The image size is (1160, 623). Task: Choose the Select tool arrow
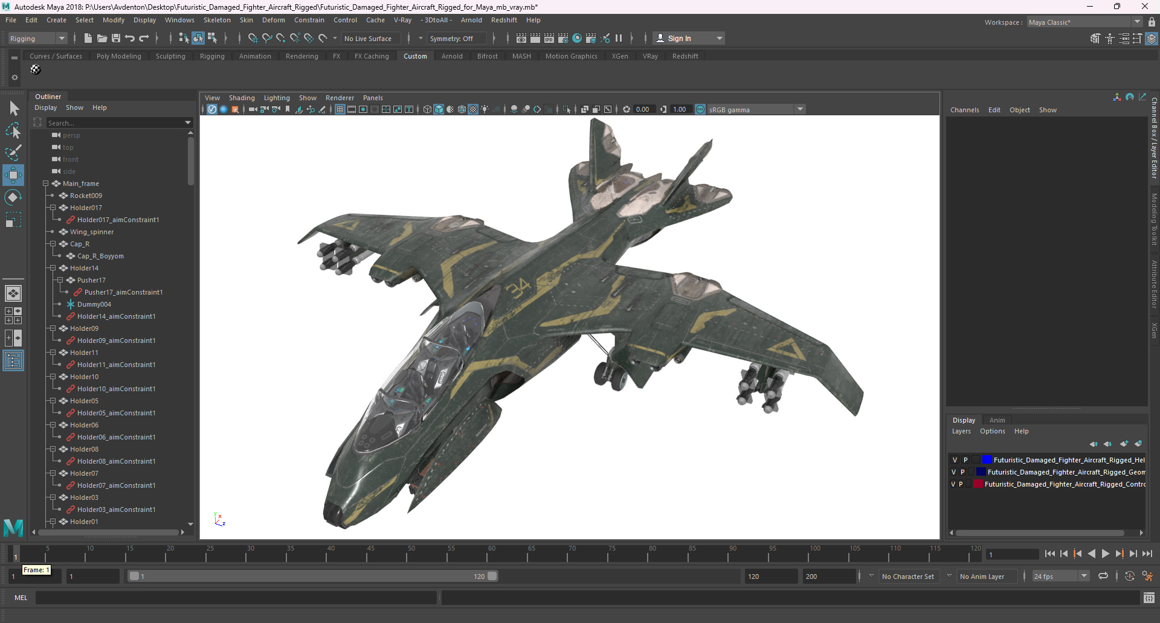coord(13,109)
